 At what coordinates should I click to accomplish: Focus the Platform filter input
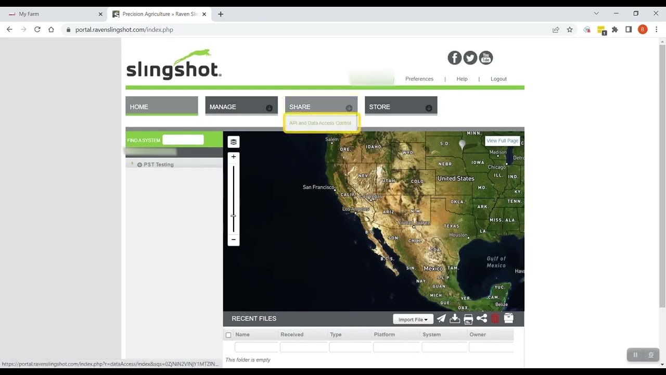[x=396, y=347]
